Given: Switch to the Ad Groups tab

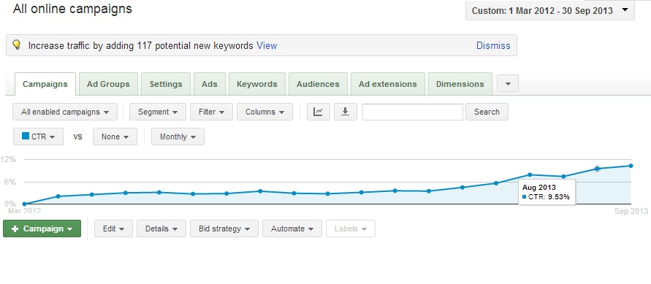Looking at the screenshot, I should pos(108,84).
